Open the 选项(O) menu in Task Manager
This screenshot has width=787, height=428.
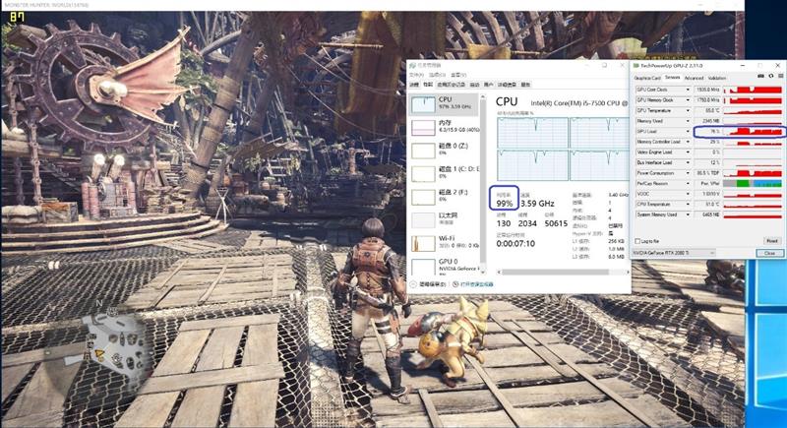(437, 75)
